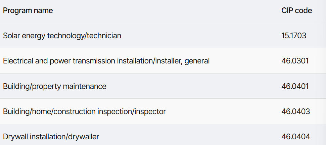Select Solar energy technology/technician program name

click(62, 36)
